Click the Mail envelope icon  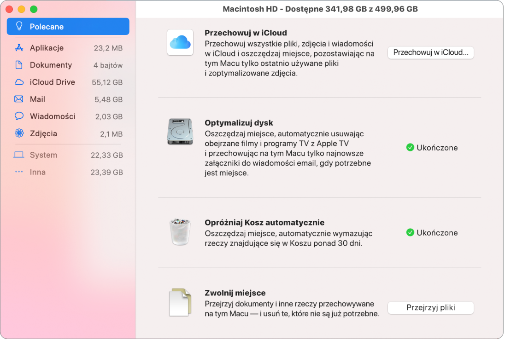tap(19, 99)
